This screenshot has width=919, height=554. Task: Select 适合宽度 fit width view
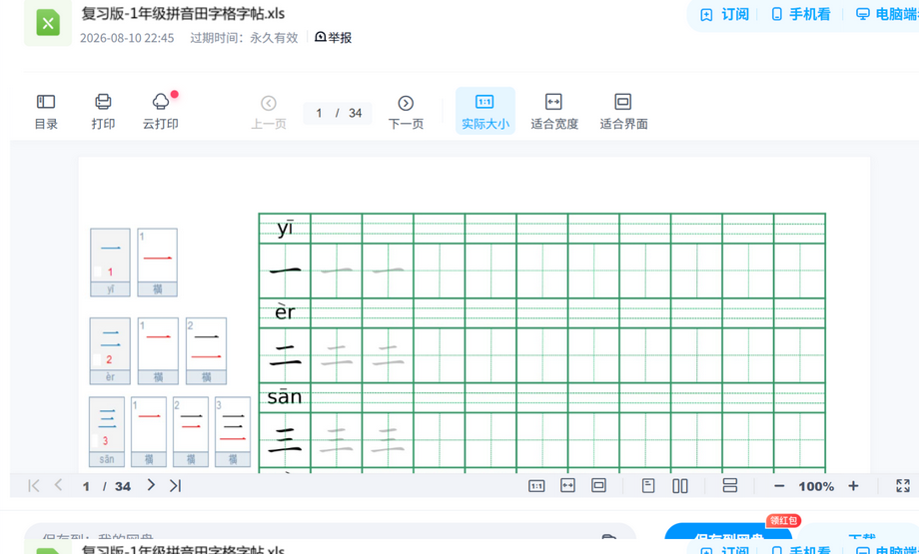click(553, 111)
